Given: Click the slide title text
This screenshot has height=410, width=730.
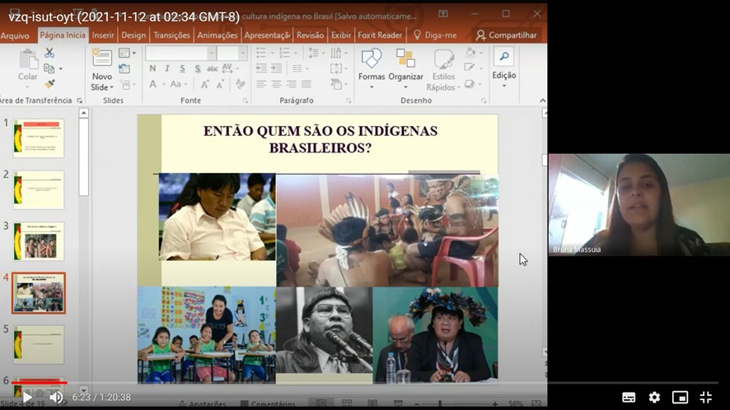Looking at the screenshot, I should pos(321,139).
